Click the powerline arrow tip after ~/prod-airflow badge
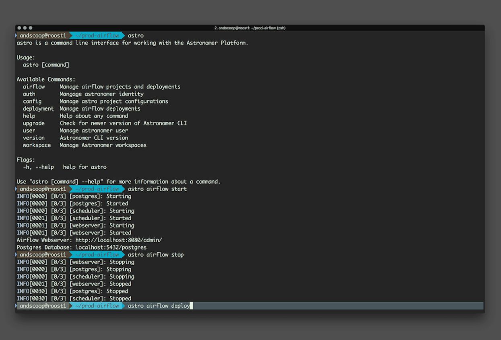The image size is (501, 340). click(123, 35)
